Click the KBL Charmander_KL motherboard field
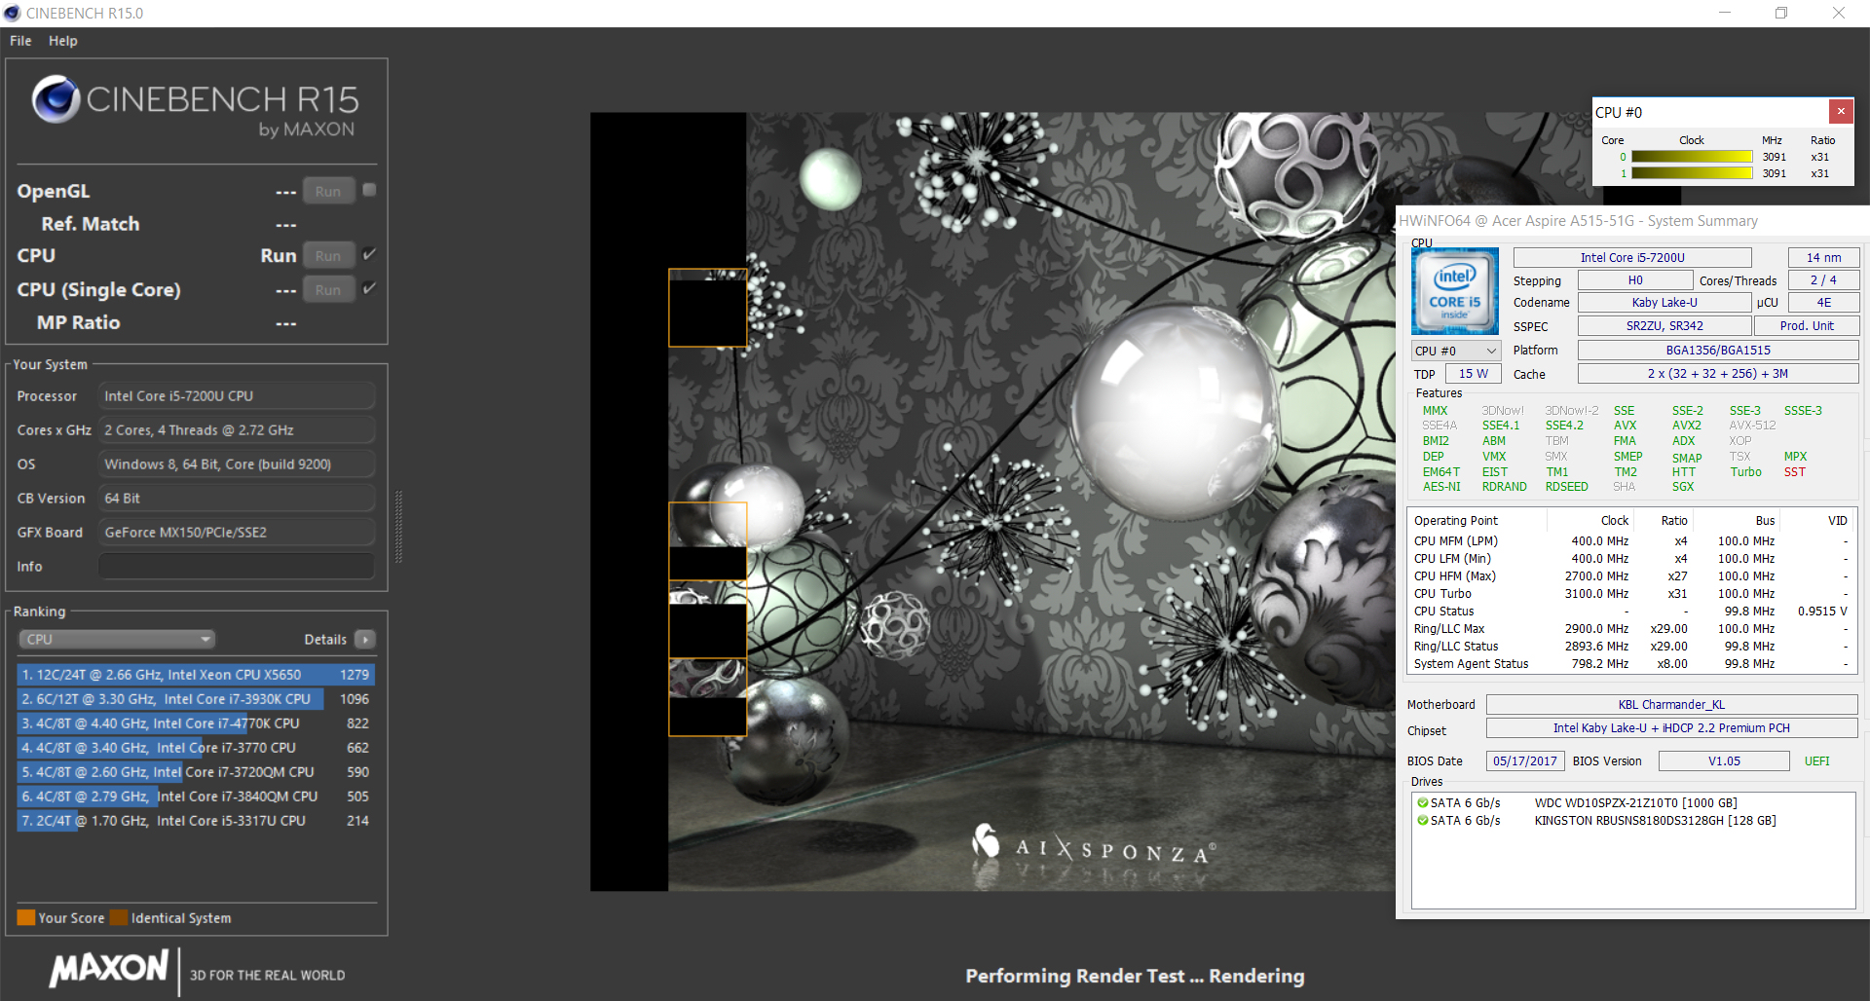 1671,705
